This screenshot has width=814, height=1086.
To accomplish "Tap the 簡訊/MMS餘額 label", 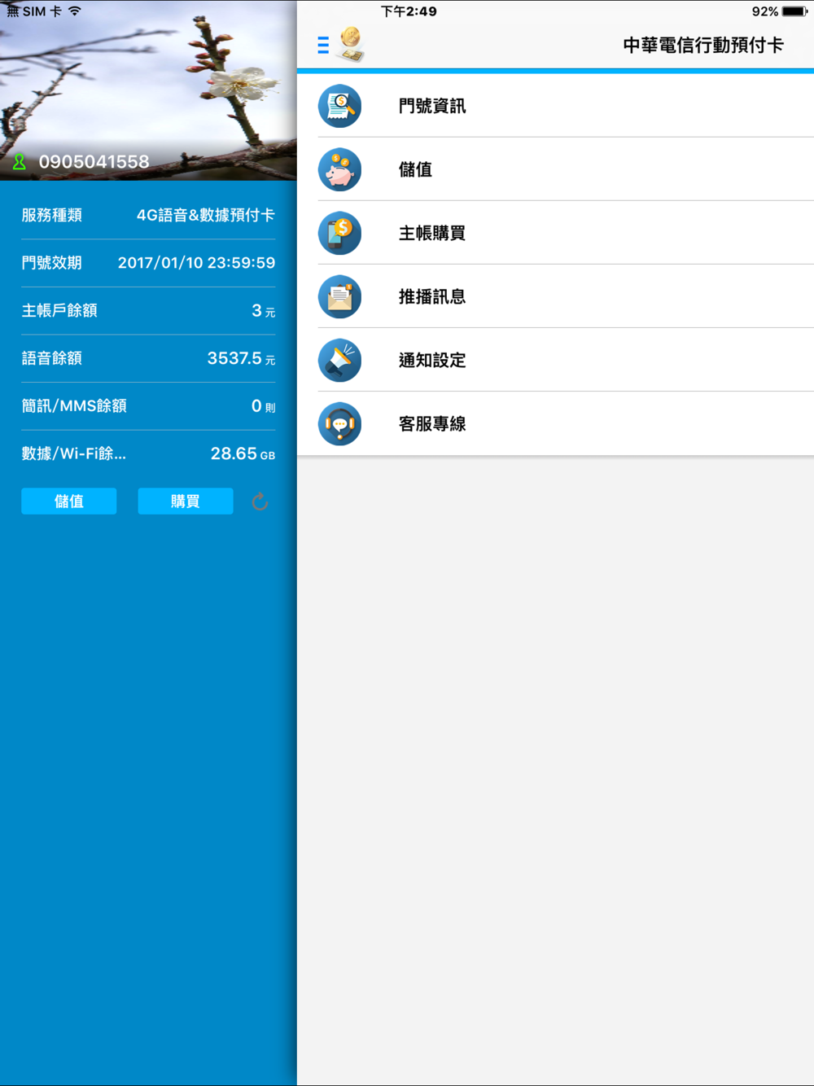I will [74, 405].
